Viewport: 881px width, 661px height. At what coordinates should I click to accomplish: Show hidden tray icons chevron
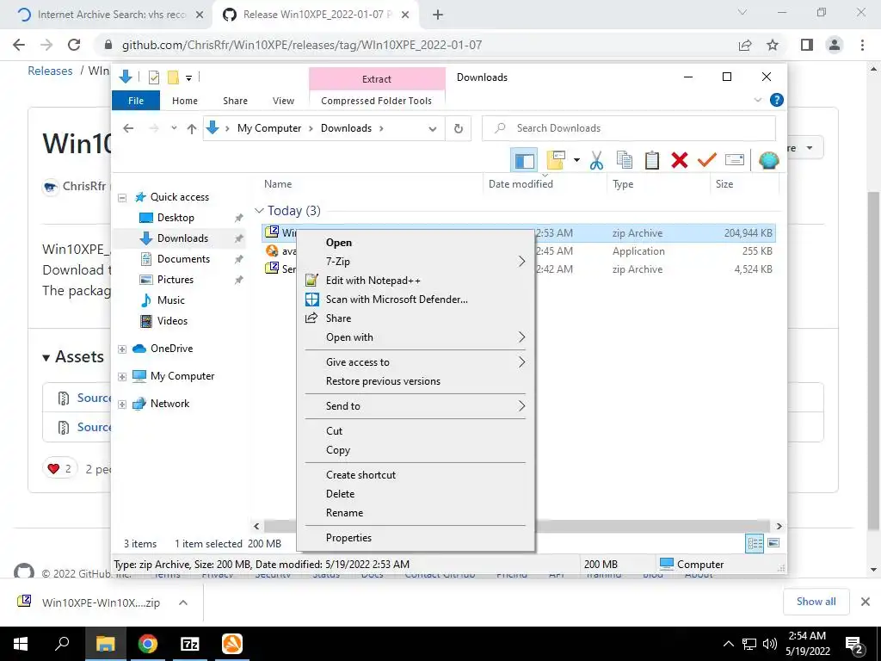tap(728, 644)
